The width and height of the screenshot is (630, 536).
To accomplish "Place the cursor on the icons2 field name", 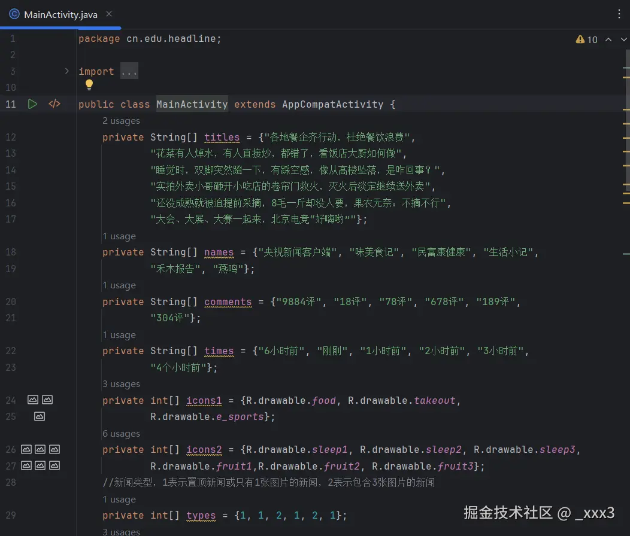I will pyautogui.click(x=204, y=450).
